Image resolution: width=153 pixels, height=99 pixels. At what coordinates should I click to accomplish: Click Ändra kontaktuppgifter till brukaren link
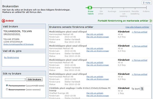18,44
